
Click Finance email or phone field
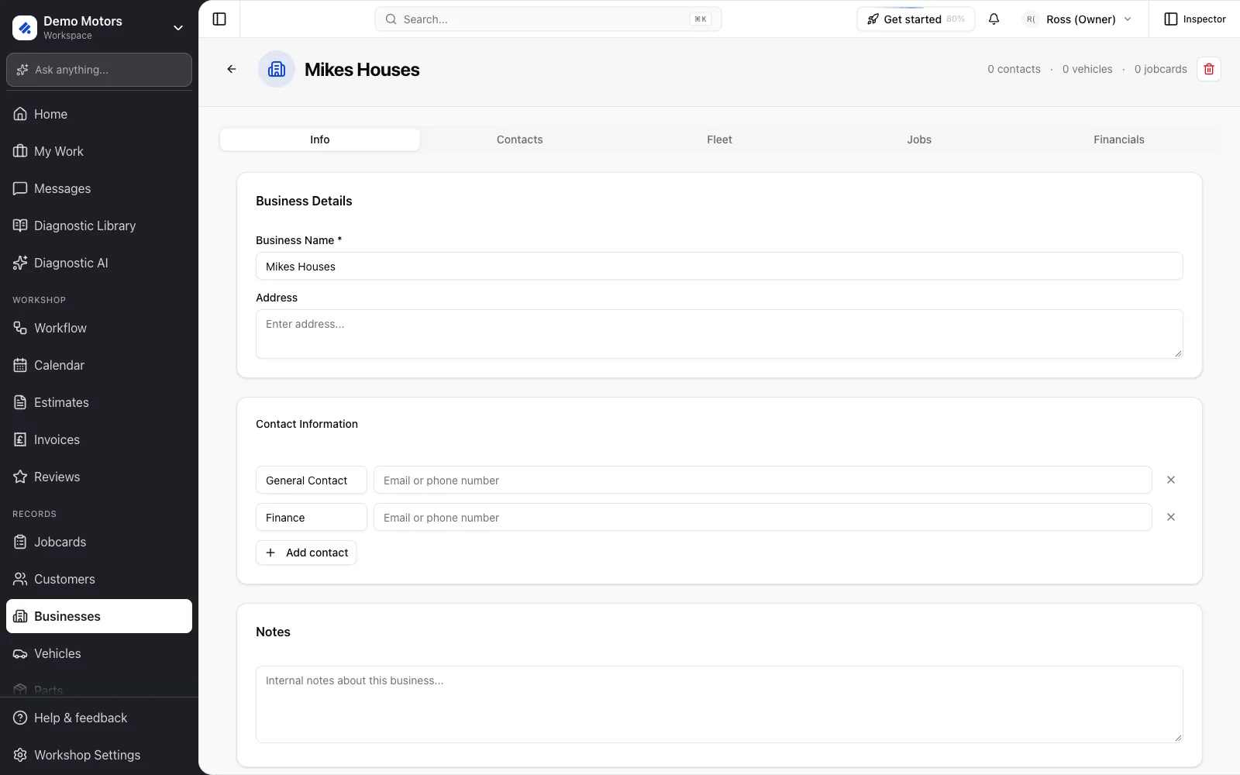763,517
